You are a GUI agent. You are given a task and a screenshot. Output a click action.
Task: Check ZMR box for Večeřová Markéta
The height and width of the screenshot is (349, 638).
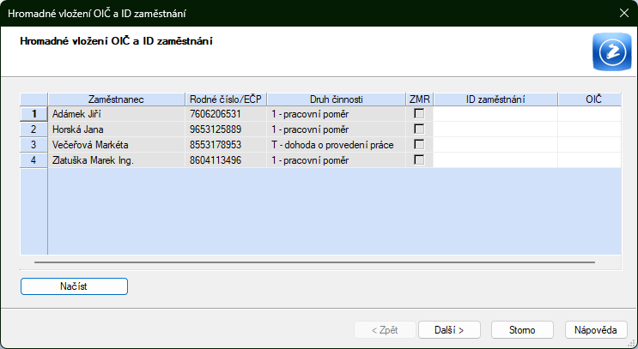[x=420, y=144]
